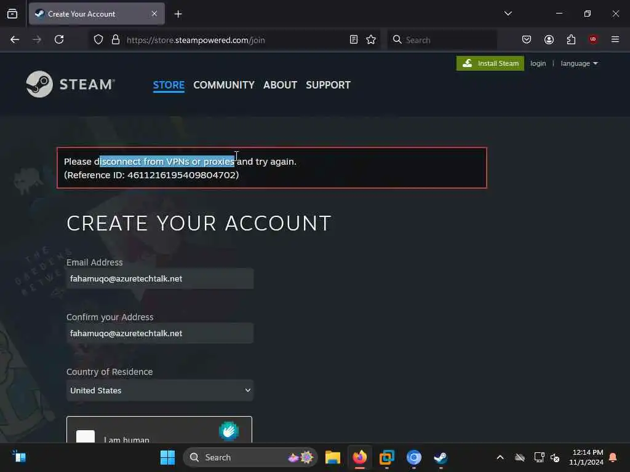Click the site security padlock icon

click(115, 40)
